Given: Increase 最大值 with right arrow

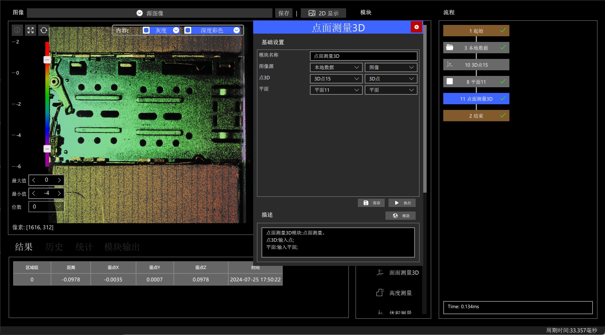Looking at the screenshot, I should click(x=59, y=180).
